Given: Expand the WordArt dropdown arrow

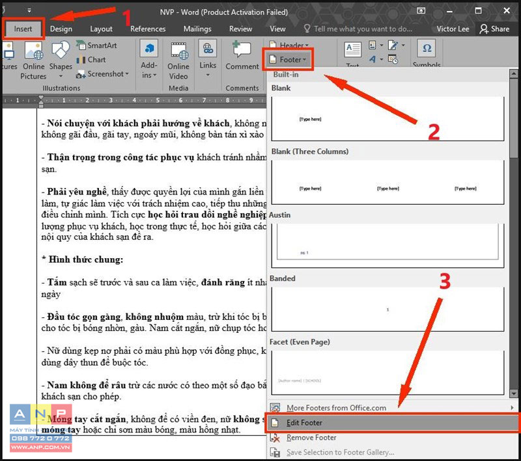Looking at the screenshot, I should (x=381, y=60).
